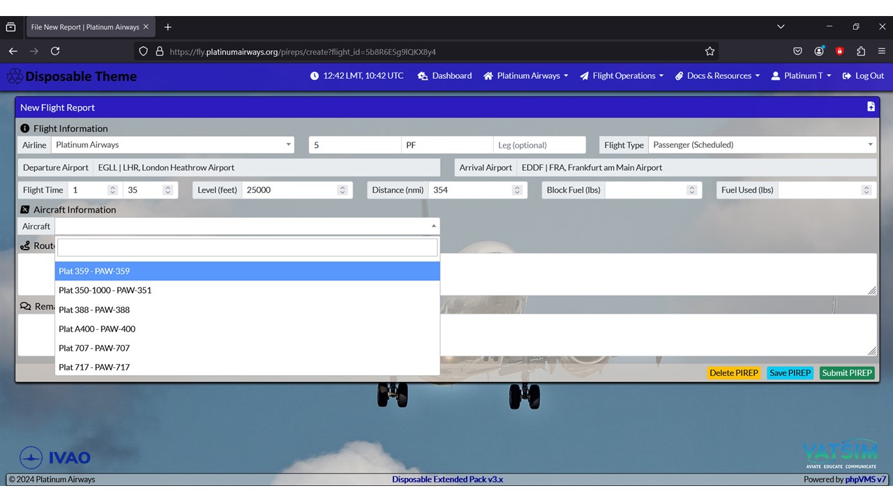Select Plat 707 - PAW-707
Screen dimensions: 893x502
247,348
